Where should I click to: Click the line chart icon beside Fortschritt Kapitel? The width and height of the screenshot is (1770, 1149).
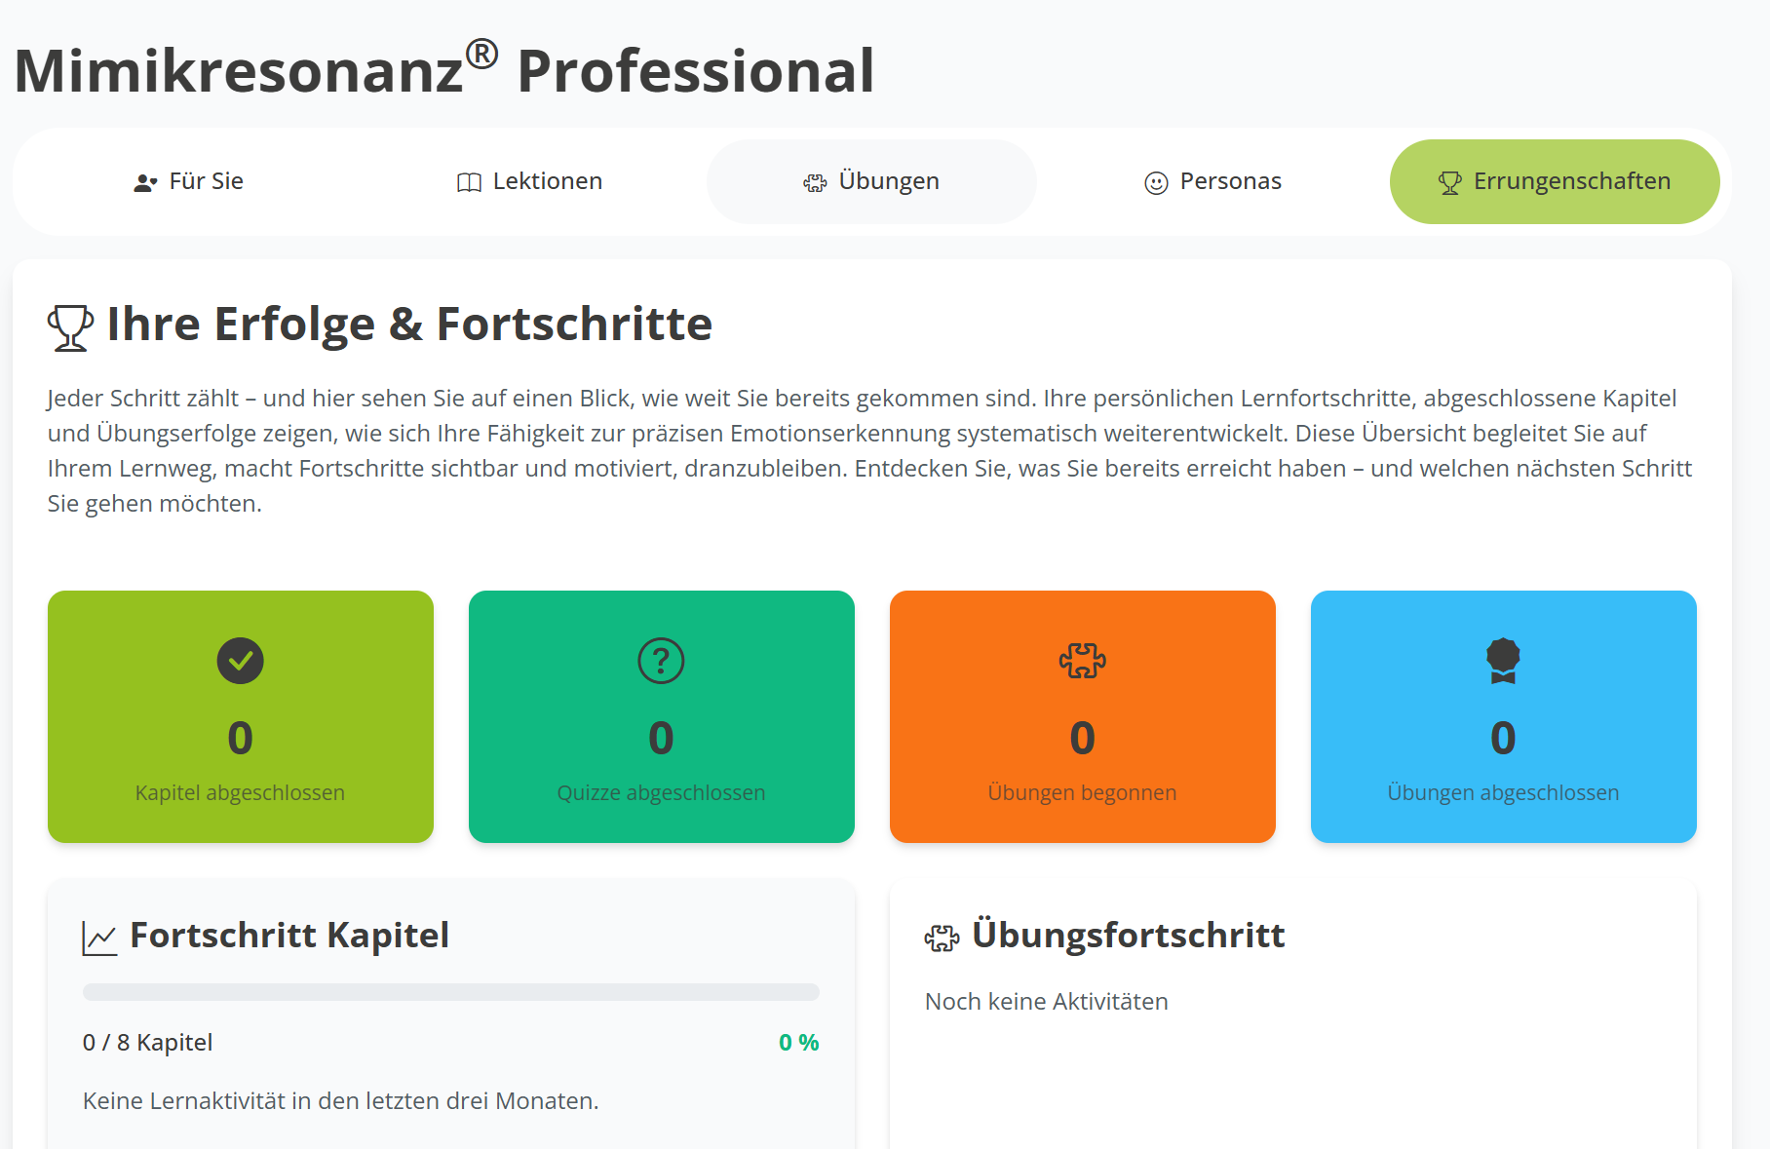coord(99,938)
